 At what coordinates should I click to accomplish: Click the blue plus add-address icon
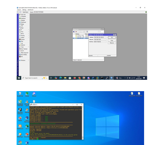pos(74,32)
